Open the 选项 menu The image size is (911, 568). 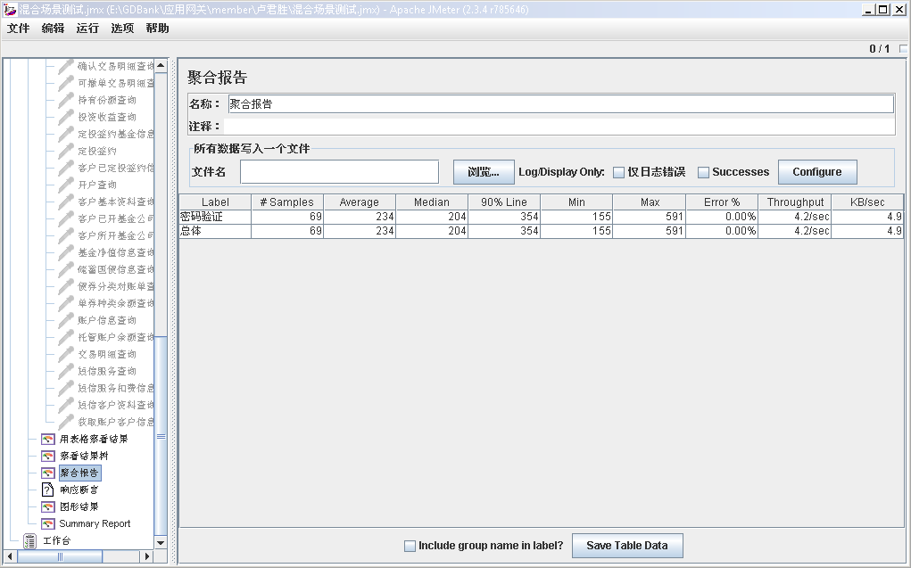[122, 29]
